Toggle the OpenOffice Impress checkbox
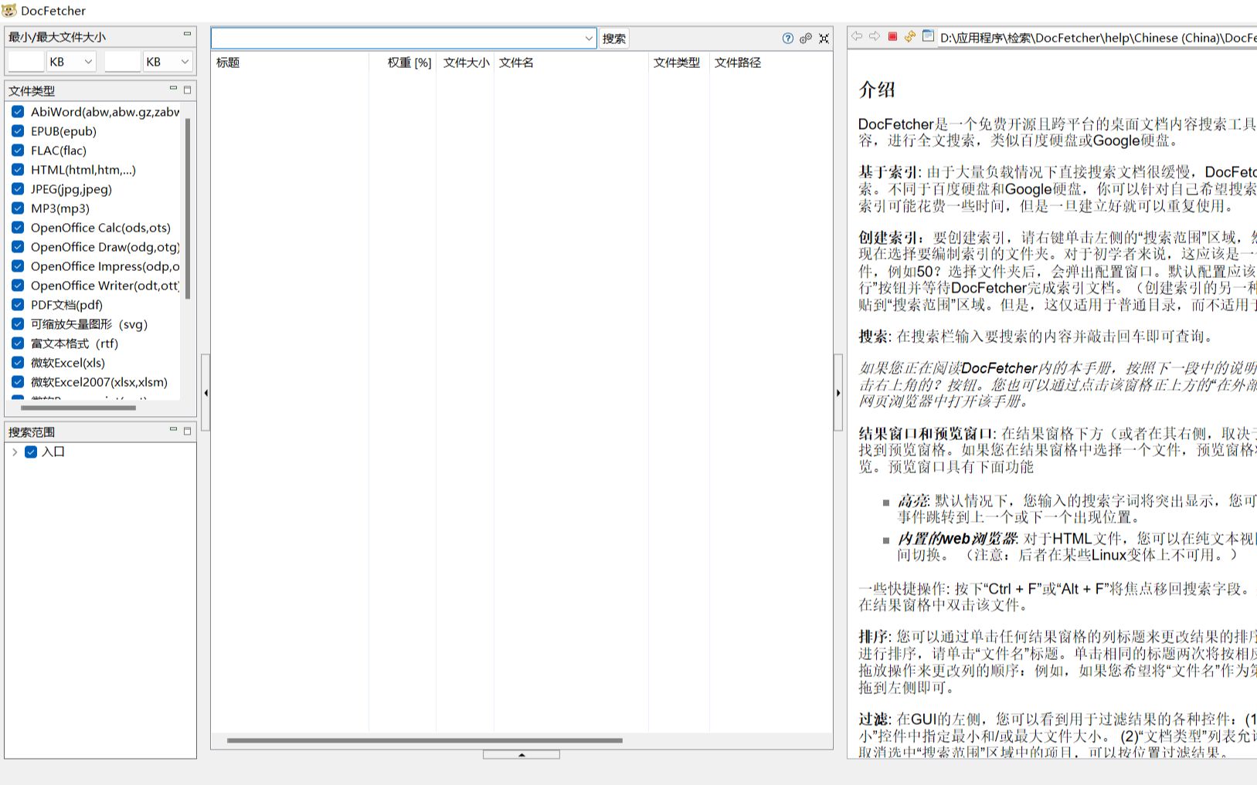The image size is (1257, 785). click(x=18, y=266)
